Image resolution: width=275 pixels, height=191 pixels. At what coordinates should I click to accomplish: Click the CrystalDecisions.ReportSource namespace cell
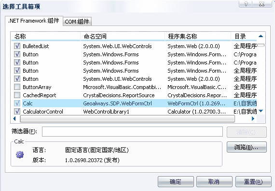[x=119, y=95]
